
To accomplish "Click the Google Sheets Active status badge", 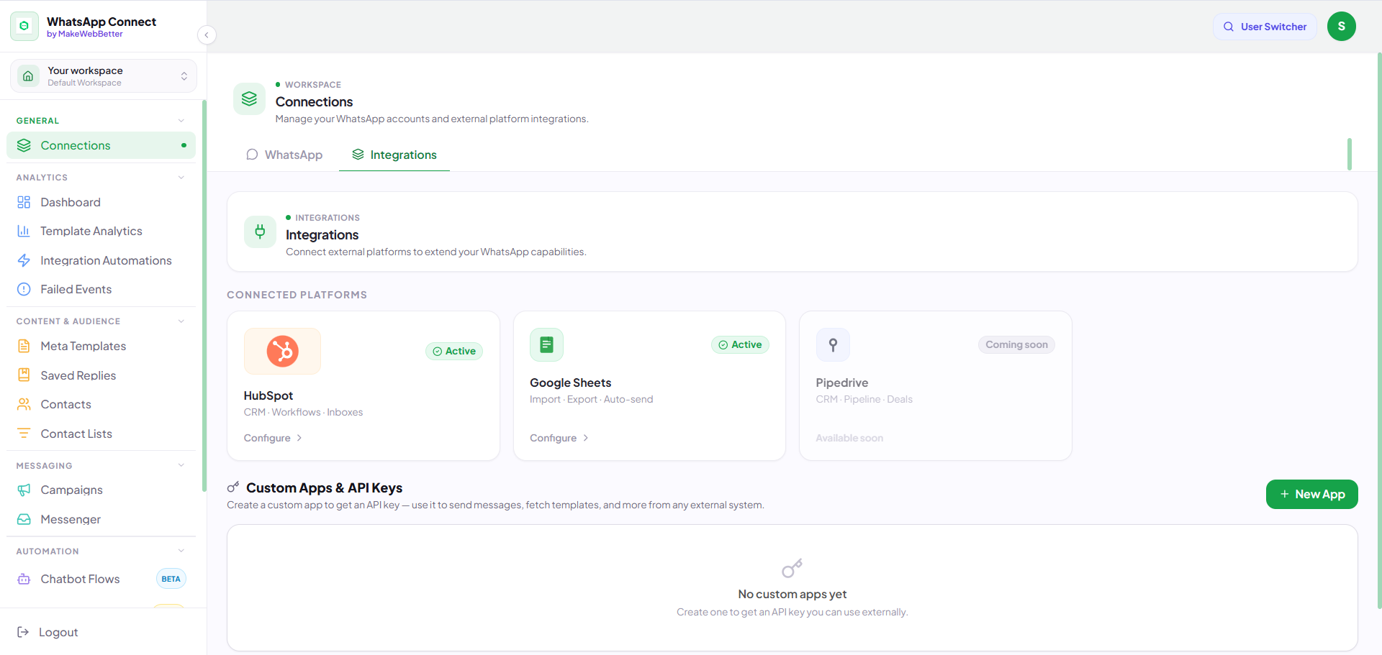I will click(741, 345).
